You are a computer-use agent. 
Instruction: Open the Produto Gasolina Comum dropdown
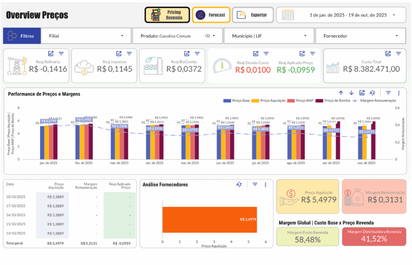[177, 36]
